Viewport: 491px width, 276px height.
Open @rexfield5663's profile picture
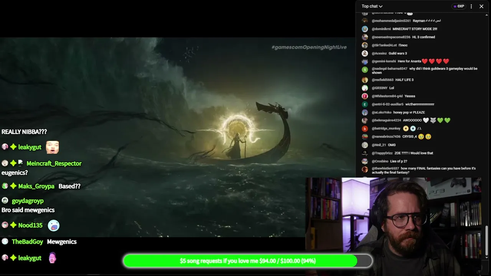(x=365, y=80)
